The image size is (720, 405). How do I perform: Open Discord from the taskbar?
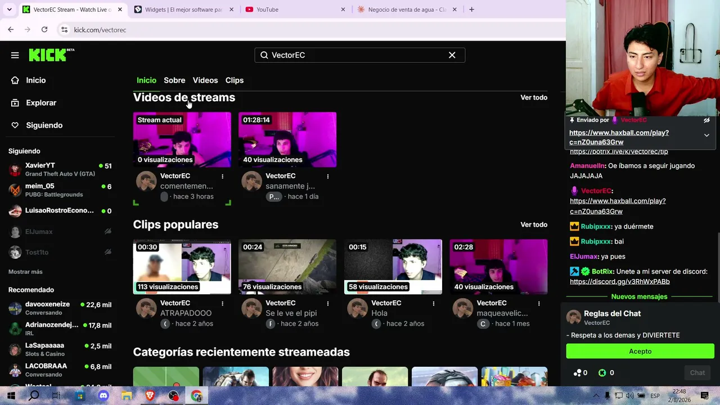(103, 396)
